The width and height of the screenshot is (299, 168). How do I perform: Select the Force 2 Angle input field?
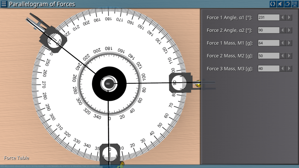tap(269, 30)
